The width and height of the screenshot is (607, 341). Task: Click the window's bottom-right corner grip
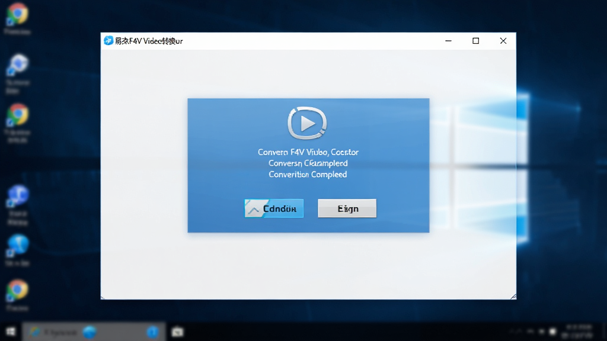pyautogui.click(x=513, y=296)
